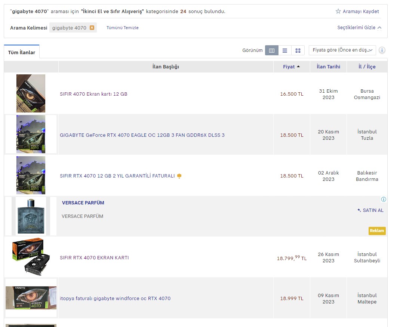Viewport: 397px width, 327px height.
Task: Click the date 20 Kasım 2023
Action: [328, 135]
